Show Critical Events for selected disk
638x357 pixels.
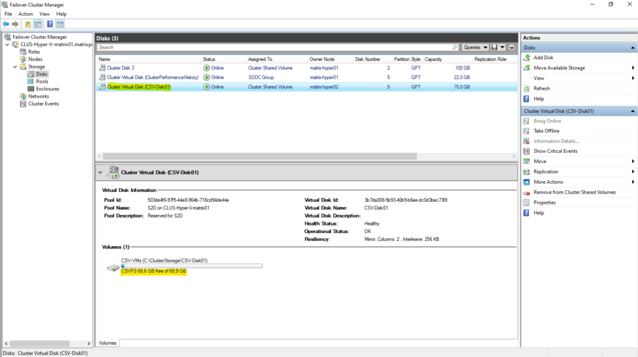coord(555,151)
